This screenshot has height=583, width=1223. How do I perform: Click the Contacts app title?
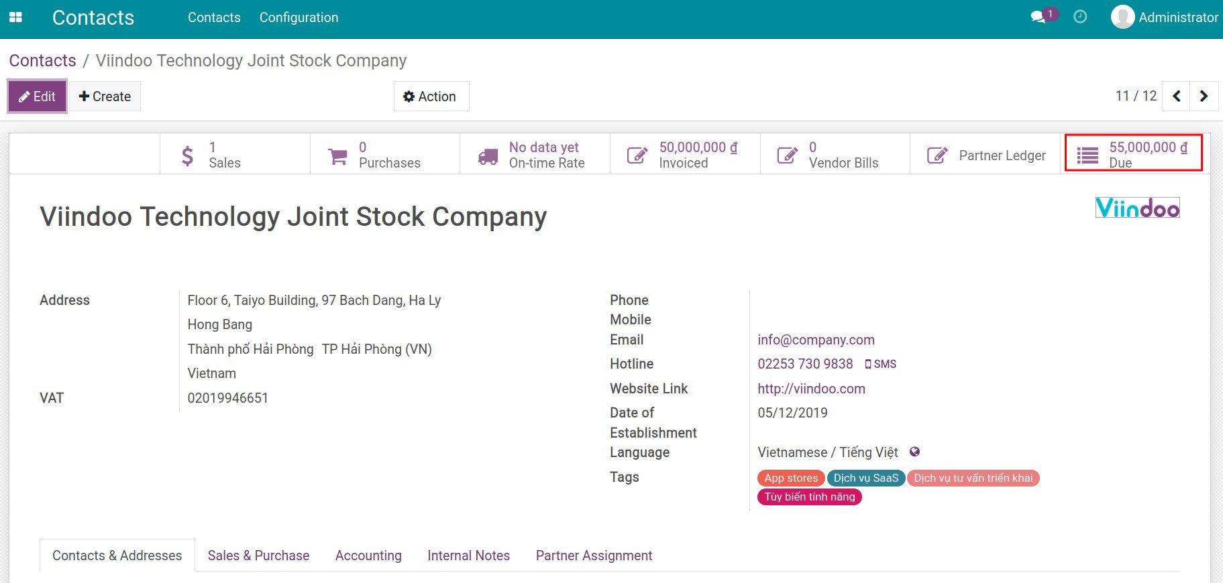click(x=93, y=17)
